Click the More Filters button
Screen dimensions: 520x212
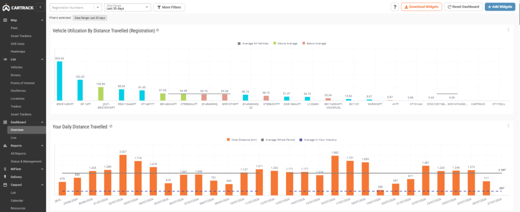coord(169,7)
